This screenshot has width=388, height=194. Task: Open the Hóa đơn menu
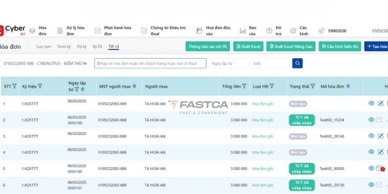click(39, 31)
